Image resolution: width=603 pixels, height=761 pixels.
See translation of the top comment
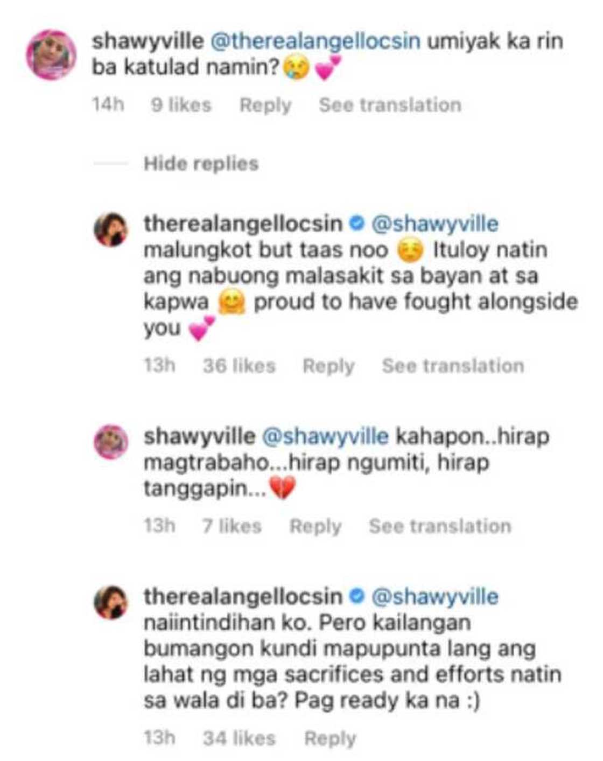pos(390,104)
